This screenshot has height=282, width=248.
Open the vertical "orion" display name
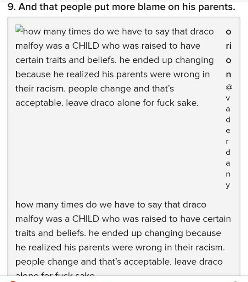tap(228, 53)
